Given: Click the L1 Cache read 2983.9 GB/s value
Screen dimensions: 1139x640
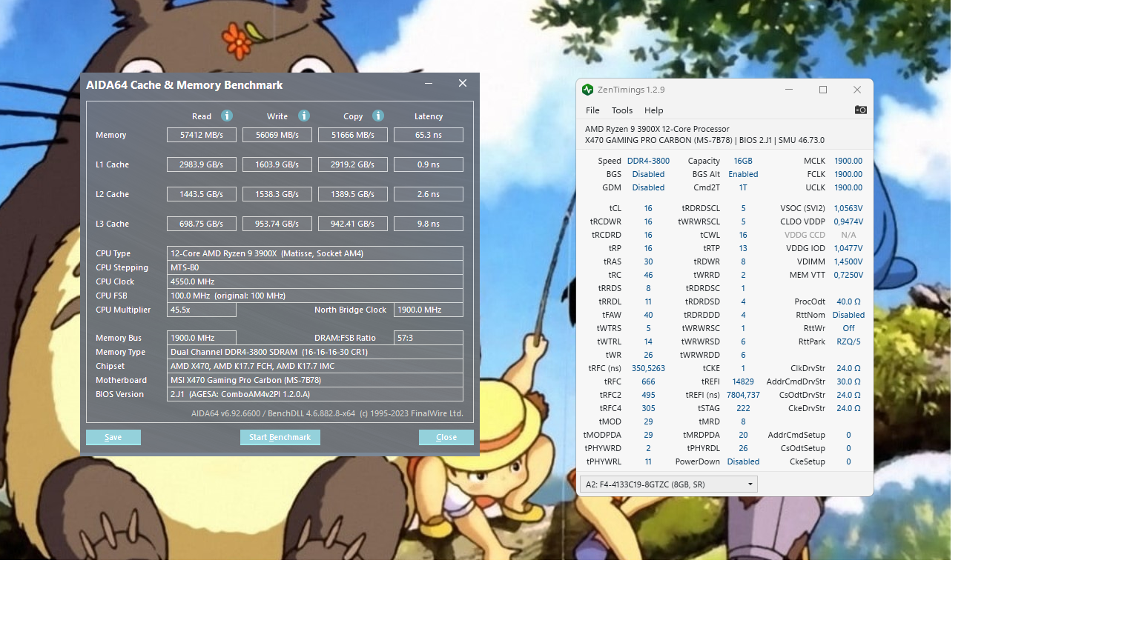Looking at the screenshot, I should (x=202, y=164).
